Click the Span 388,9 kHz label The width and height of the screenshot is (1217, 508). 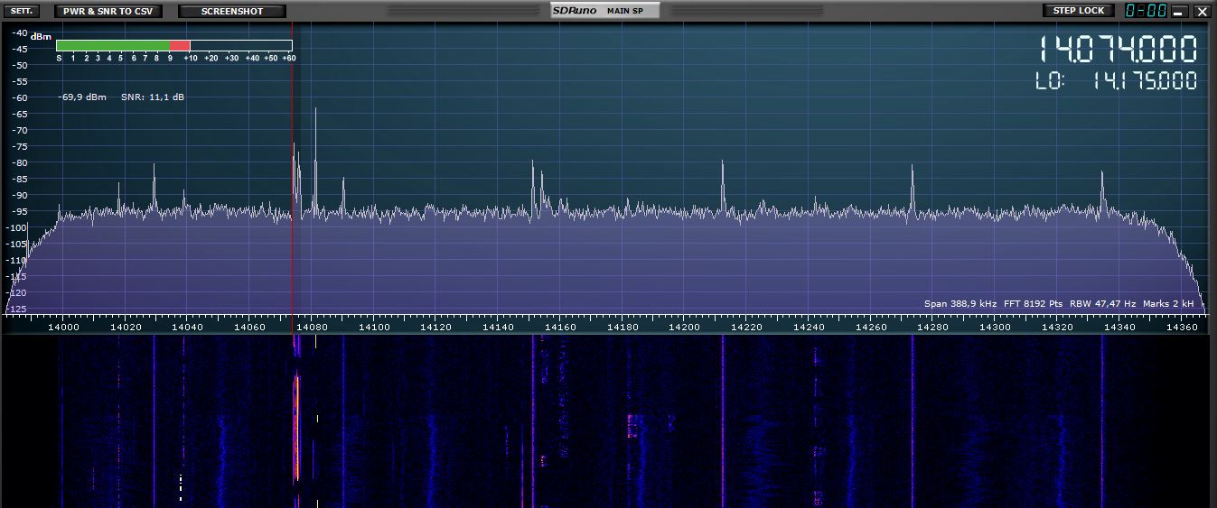coord(960,304)
